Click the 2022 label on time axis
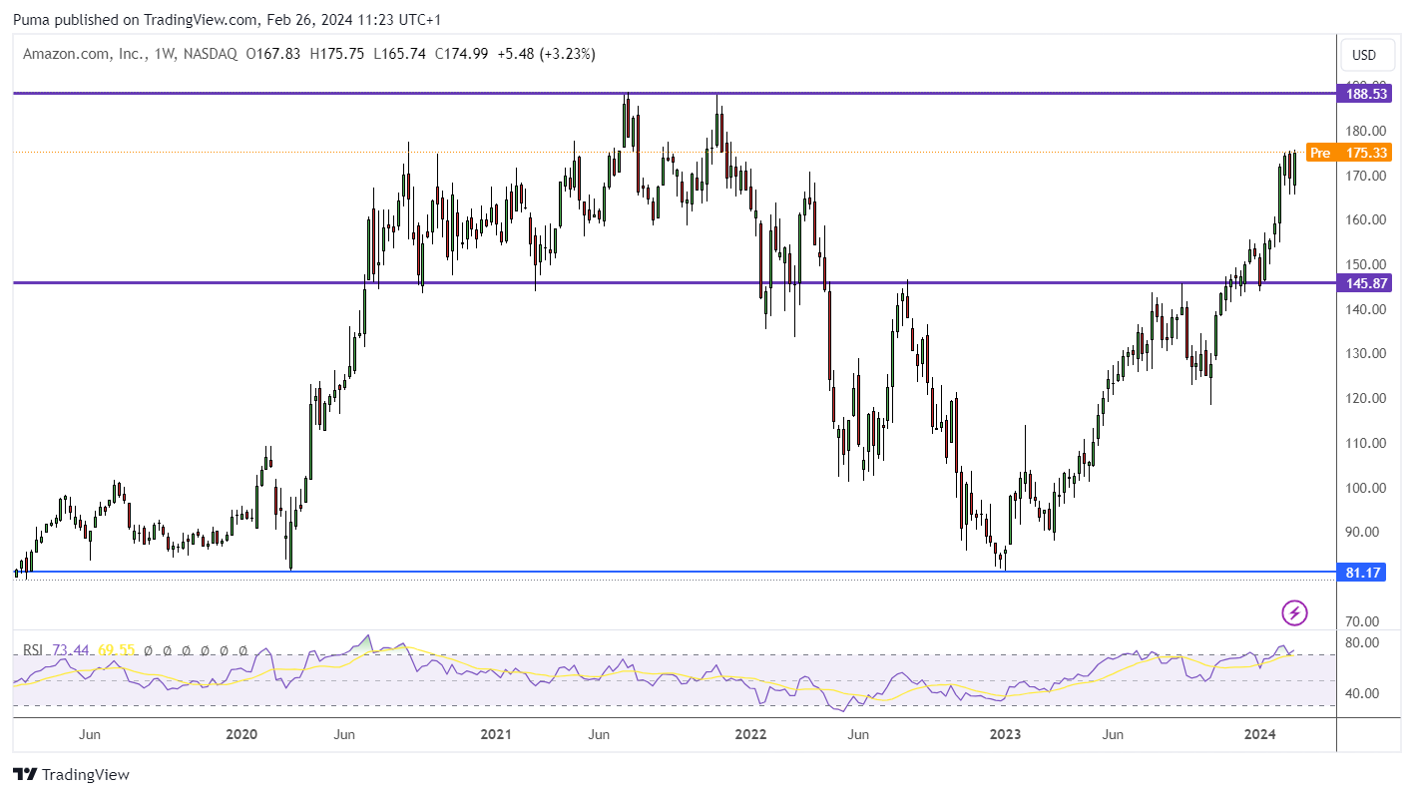Image resolution: width=1414 pixels, height=796 pixels. click(749, 734)
